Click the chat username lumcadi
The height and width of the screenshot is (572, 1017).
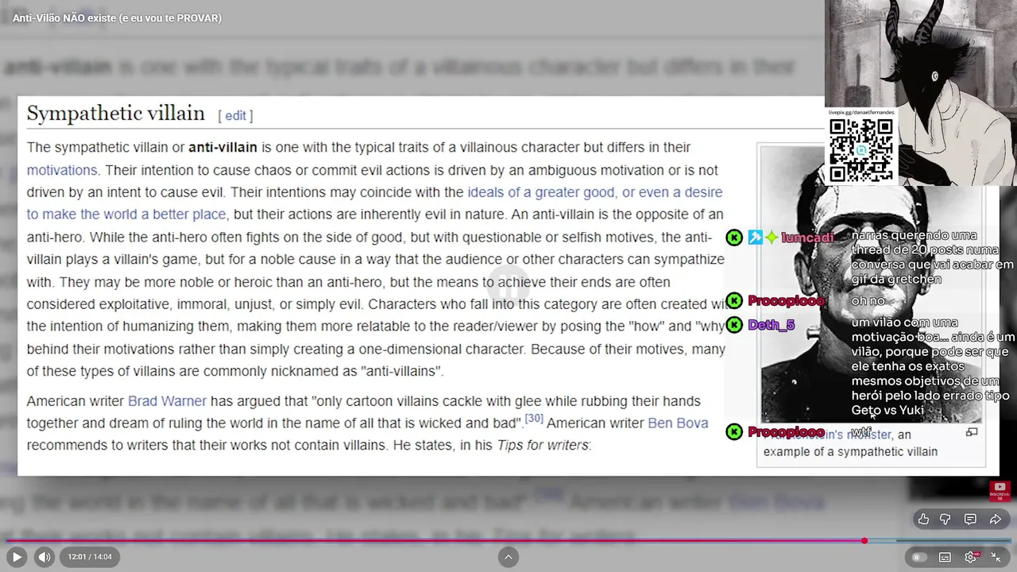[807, 238]
